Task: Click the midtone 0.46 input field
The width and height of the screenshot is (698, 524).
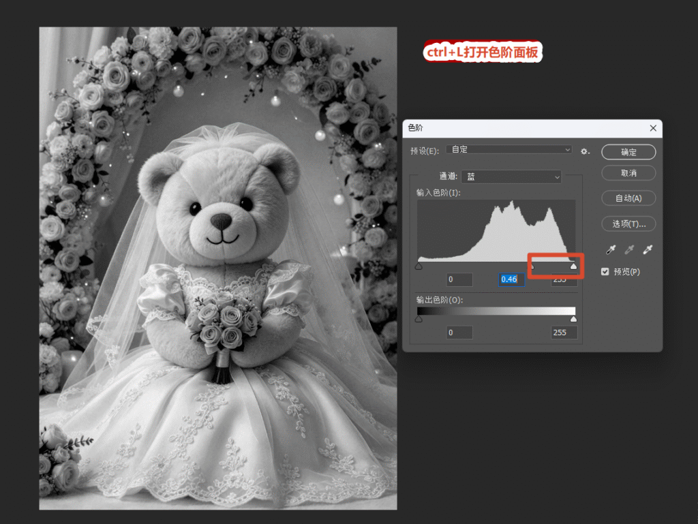Action: point(511,279)
